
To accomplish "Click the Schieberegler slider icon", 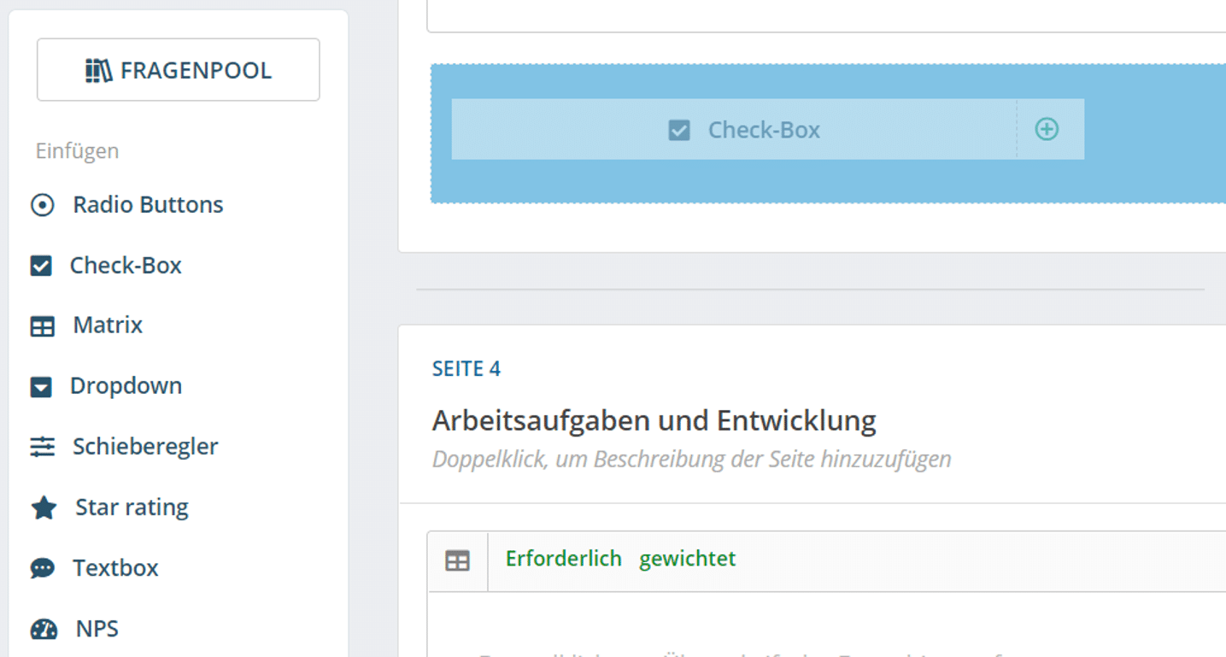I will pos(42,447).
